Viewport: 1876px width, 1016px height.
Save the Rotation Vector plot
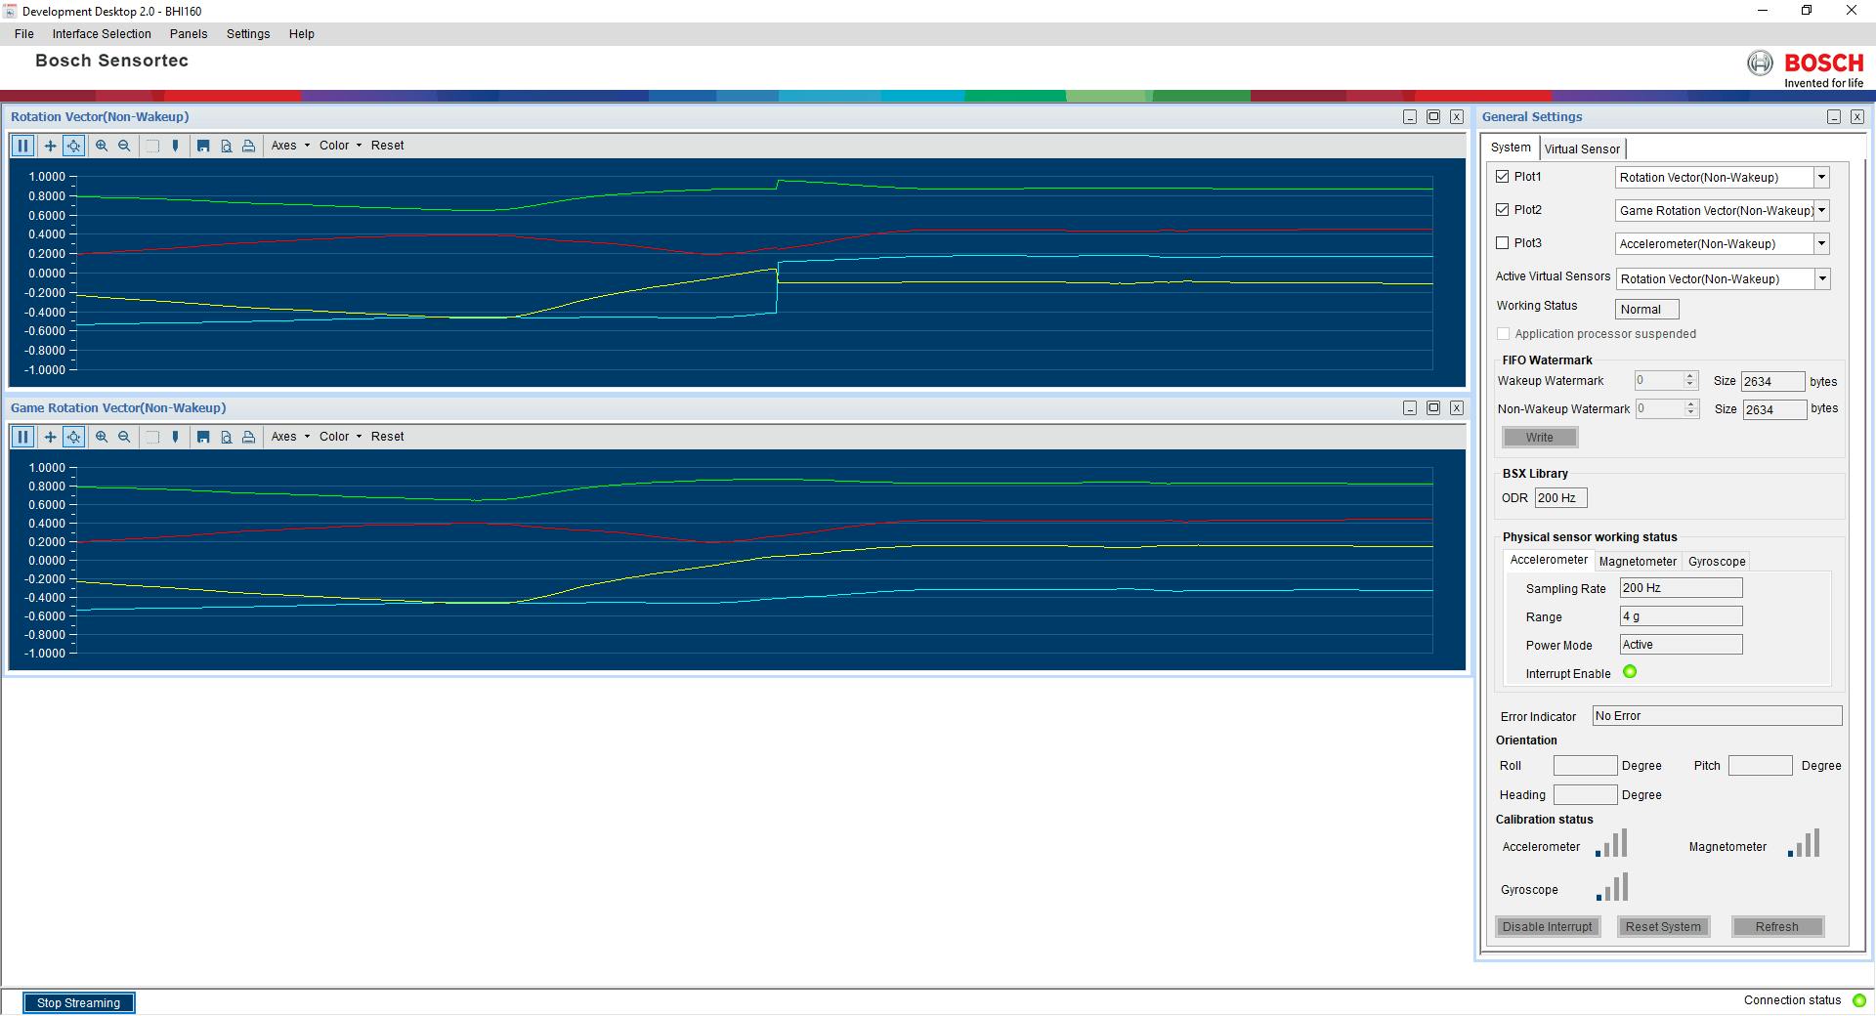click(203, 146)
